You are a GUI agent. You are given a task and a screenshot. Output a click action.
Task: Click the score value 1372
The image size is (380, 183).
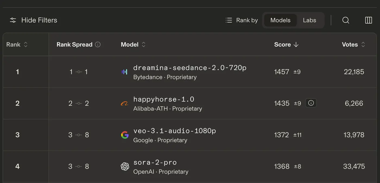pos(281,135)
